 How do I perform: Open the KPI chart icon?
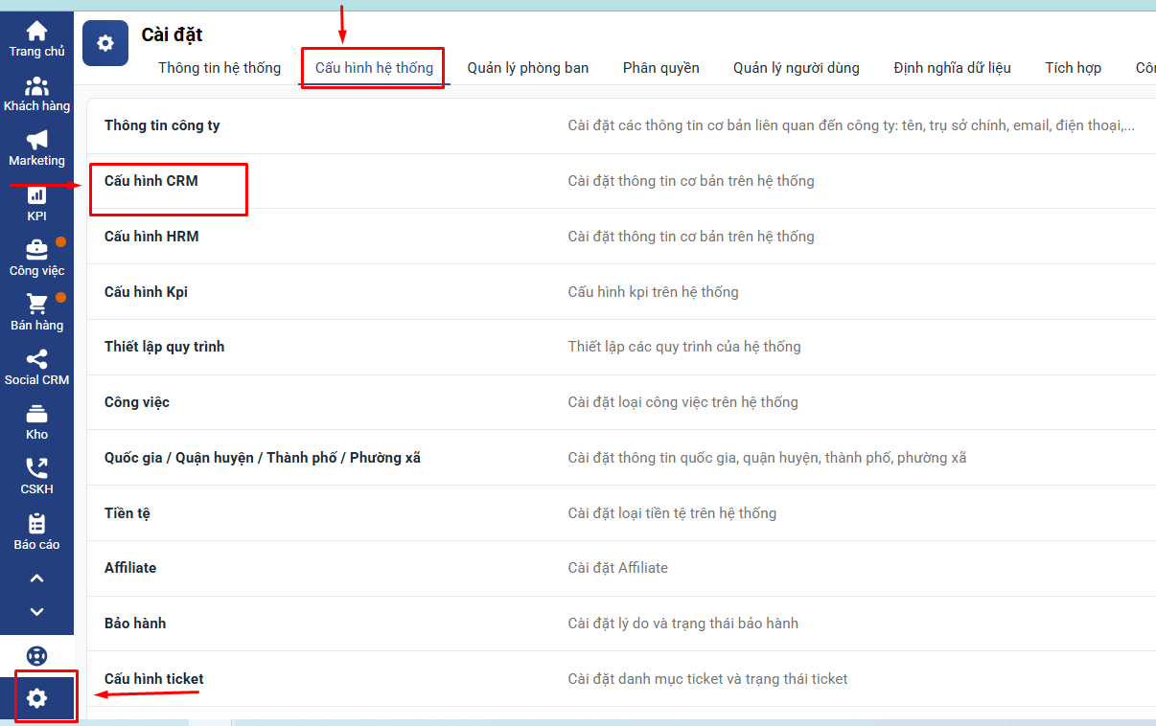click(36, 195)
